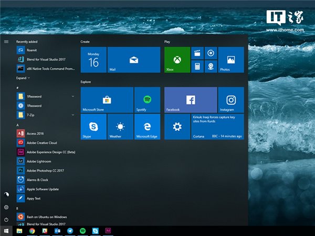Screen dimensions: 315x236
Task: Open the 1Password app entry
Action: coord(46,106)
